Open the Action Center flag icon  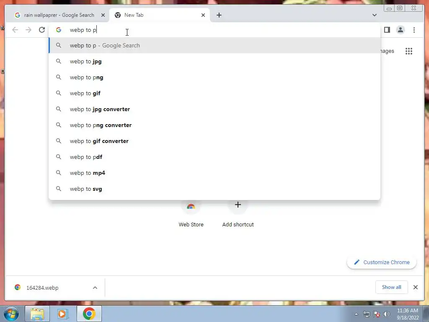pyautogui.click(x=377, y=314)
